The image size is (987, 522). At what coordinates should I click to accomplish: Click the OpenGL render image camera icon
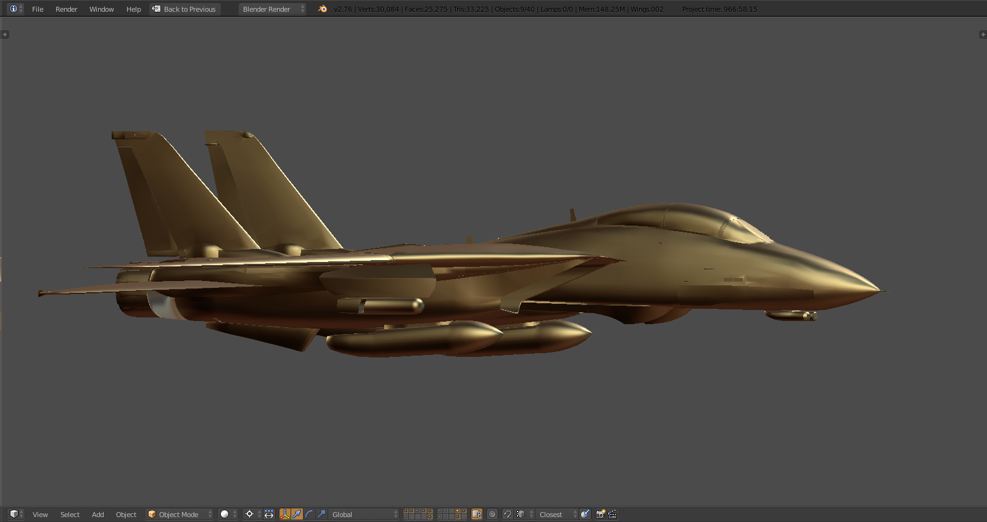pyautogui.click(x=600, y=514)
